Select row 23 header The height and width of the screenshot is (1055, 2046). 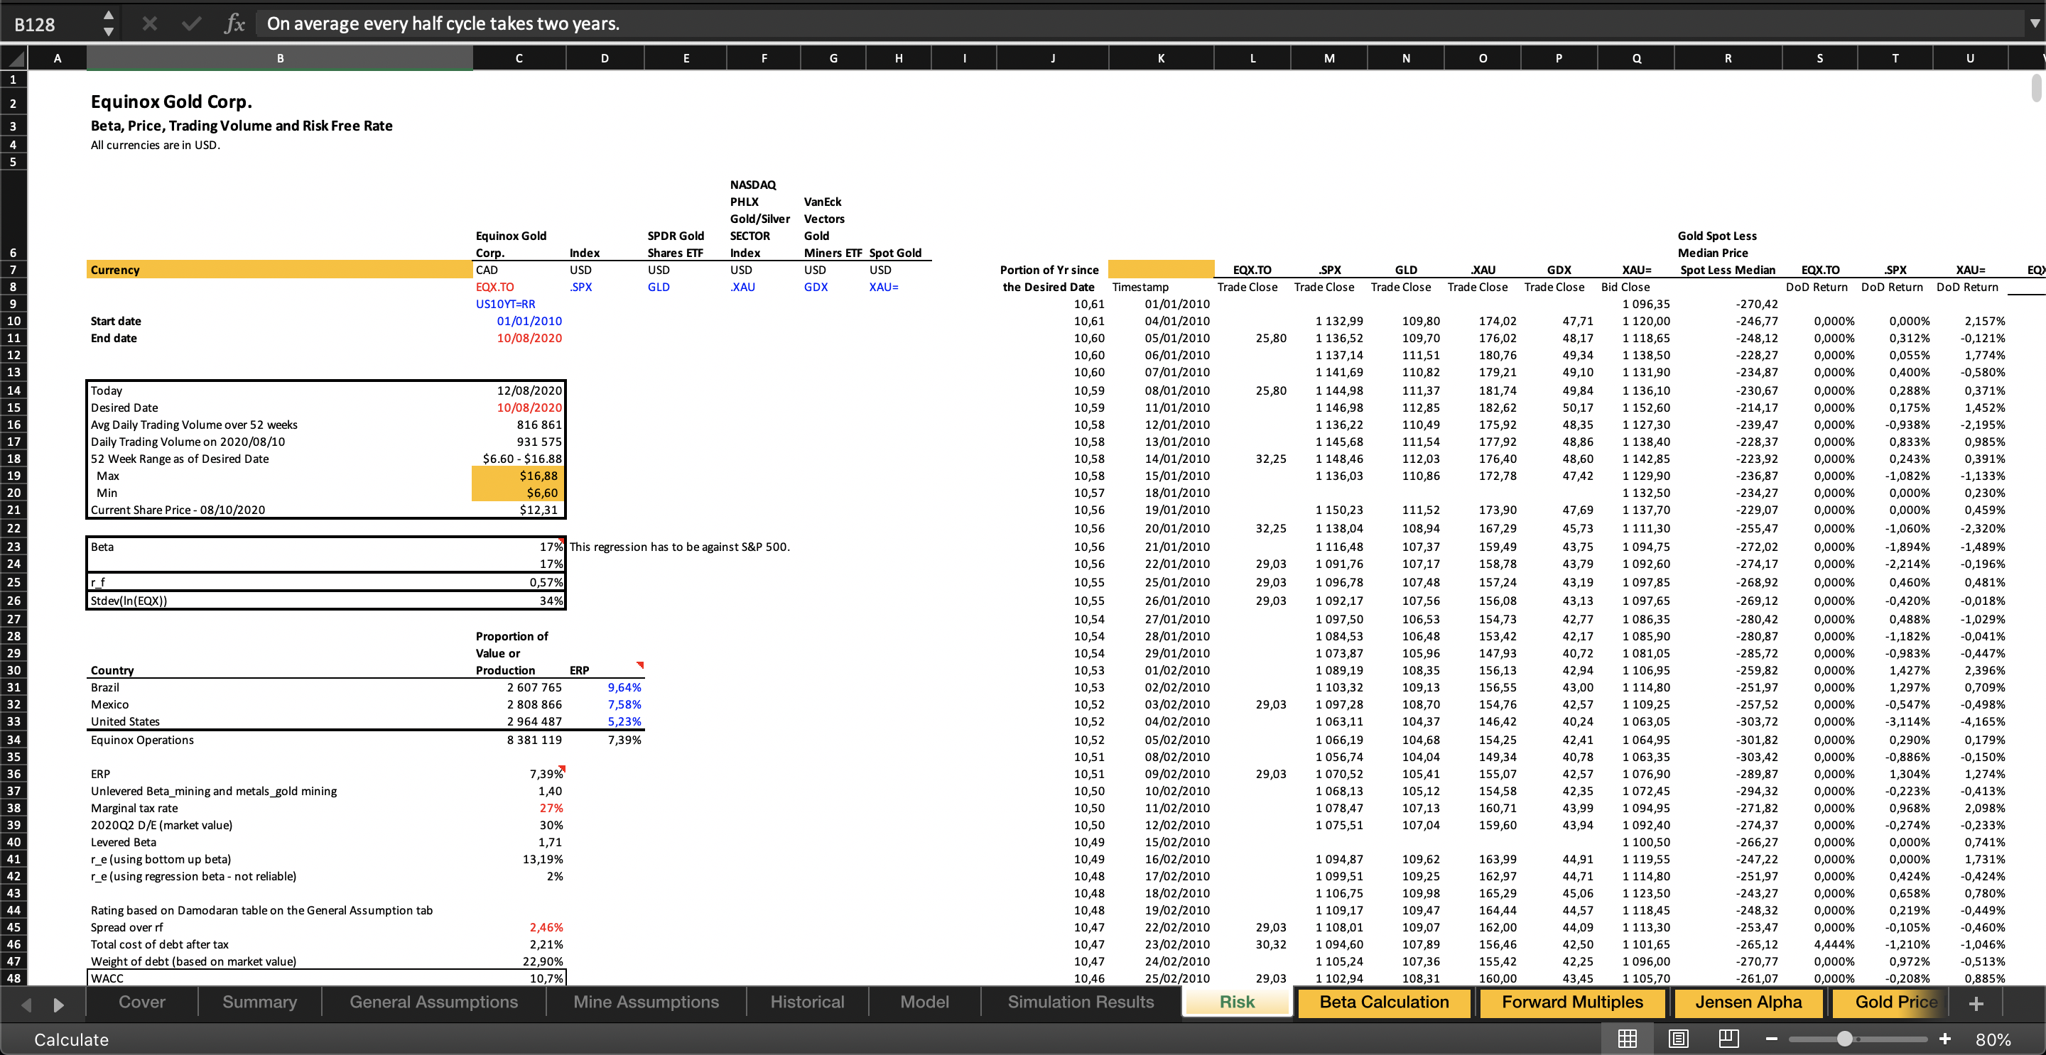point(13,546)
